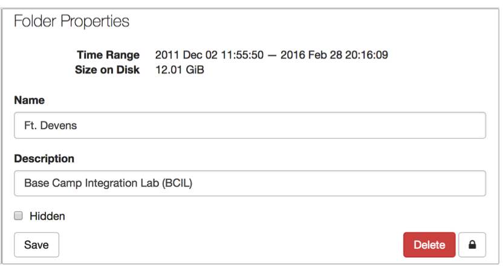The height and width of the screenshot is (268, 503).
Task: Save the folder properties
Action: click(x=36, y=244)
